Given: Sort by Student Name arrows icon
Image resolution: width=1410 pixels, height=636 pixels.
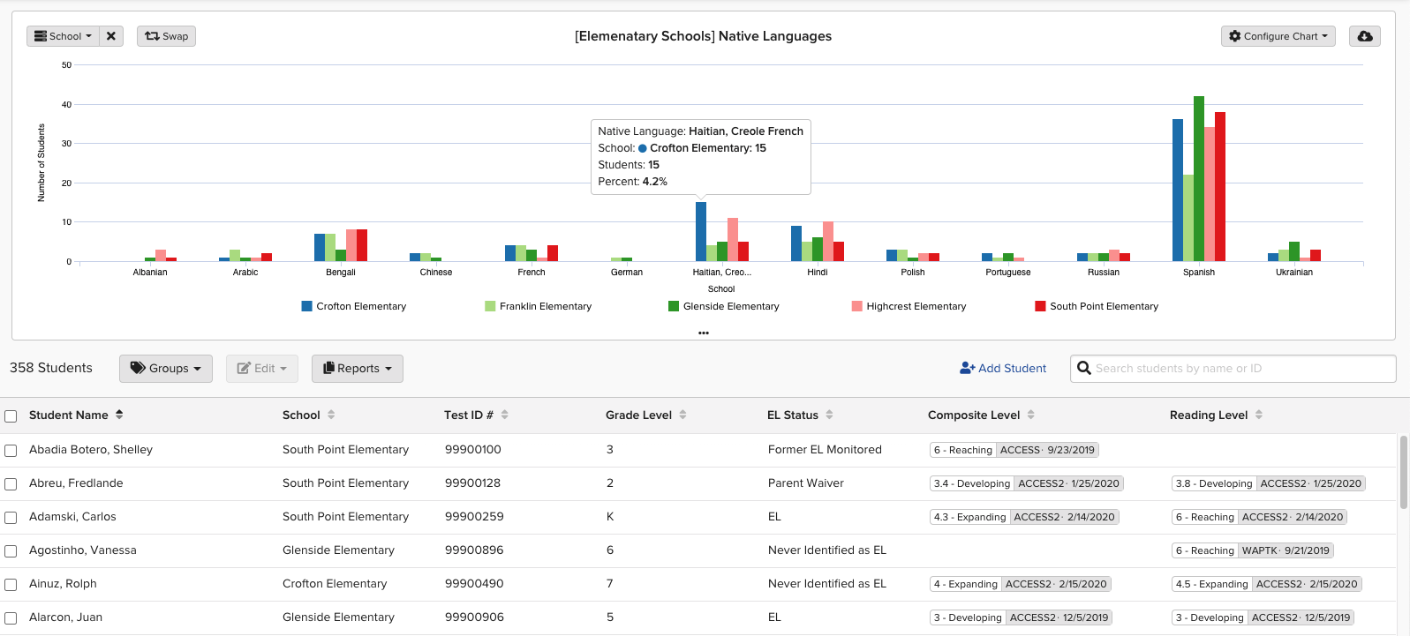Looking at the screenshot, I should coord(119,415).
